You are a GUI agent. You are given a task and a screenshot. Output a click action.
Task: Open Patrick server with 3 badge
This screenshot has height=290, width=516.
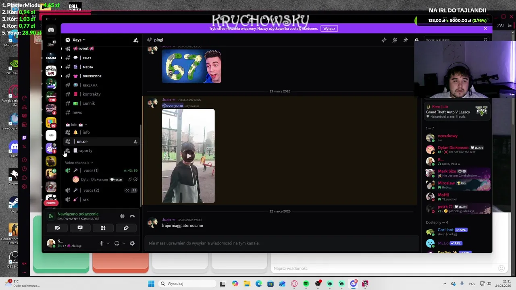pos(51,110)
